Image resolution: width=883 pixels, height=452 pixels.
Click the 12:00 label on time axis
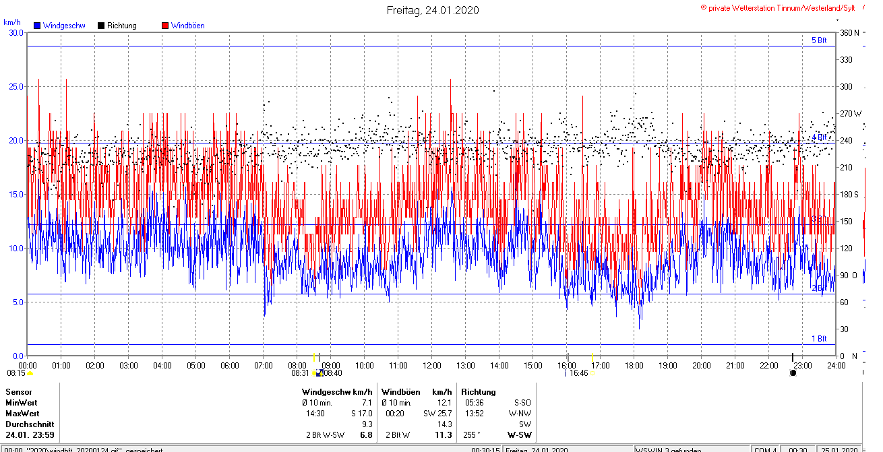click(432, 366)
